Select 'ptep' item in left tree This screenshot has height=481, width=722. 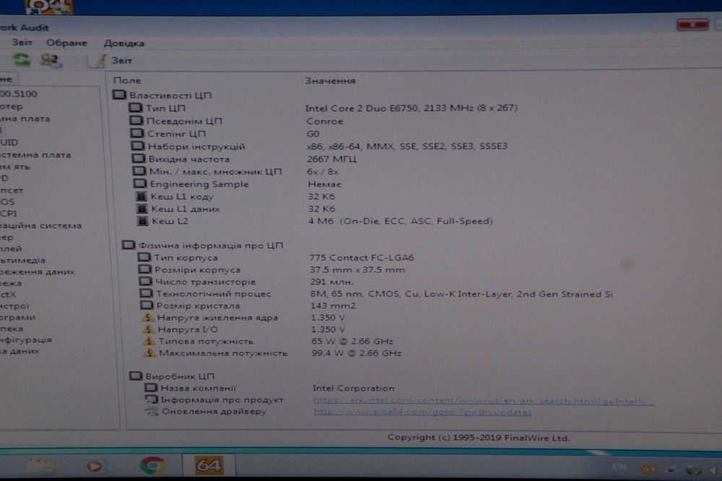[x=12, y=107]
